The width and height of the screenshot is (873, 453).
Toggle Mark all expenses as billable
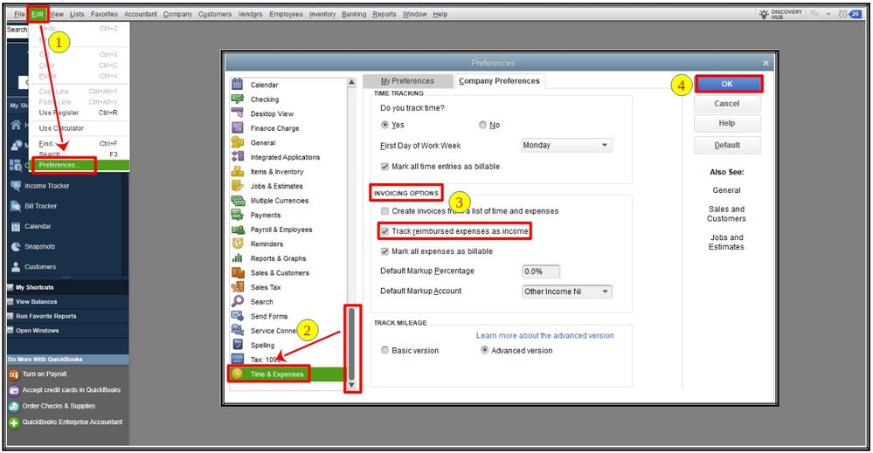pyautogui.click(x=385, y=251)
